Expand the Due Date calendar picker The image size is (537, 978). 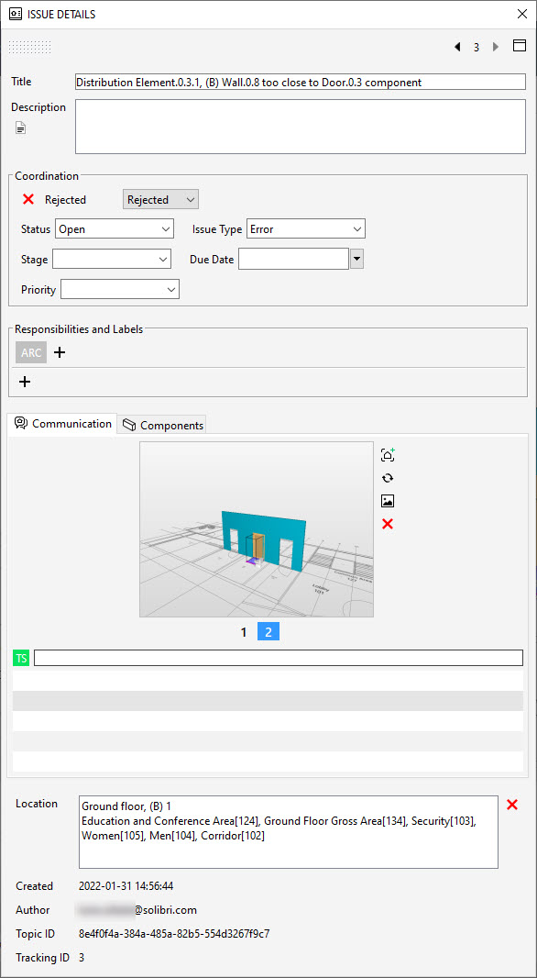[357, 259]
